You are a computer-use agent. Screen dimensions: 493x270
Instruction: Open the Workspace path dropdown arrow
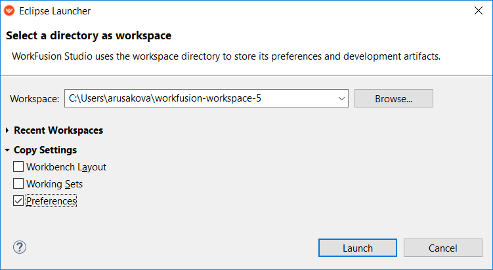[x=341, y=98]
